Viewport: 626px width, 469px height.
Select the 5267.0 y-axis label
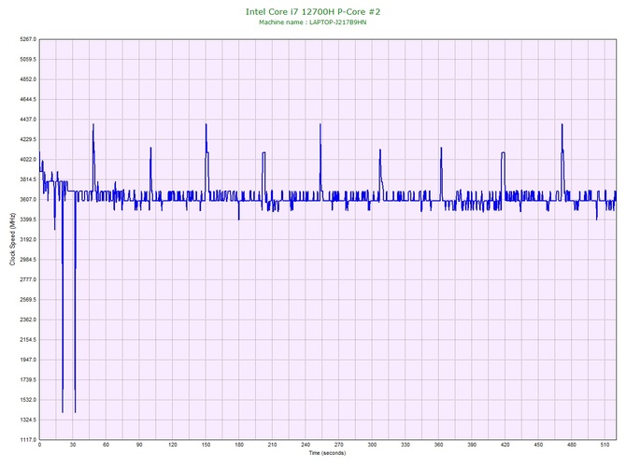[x=28, y=39]
